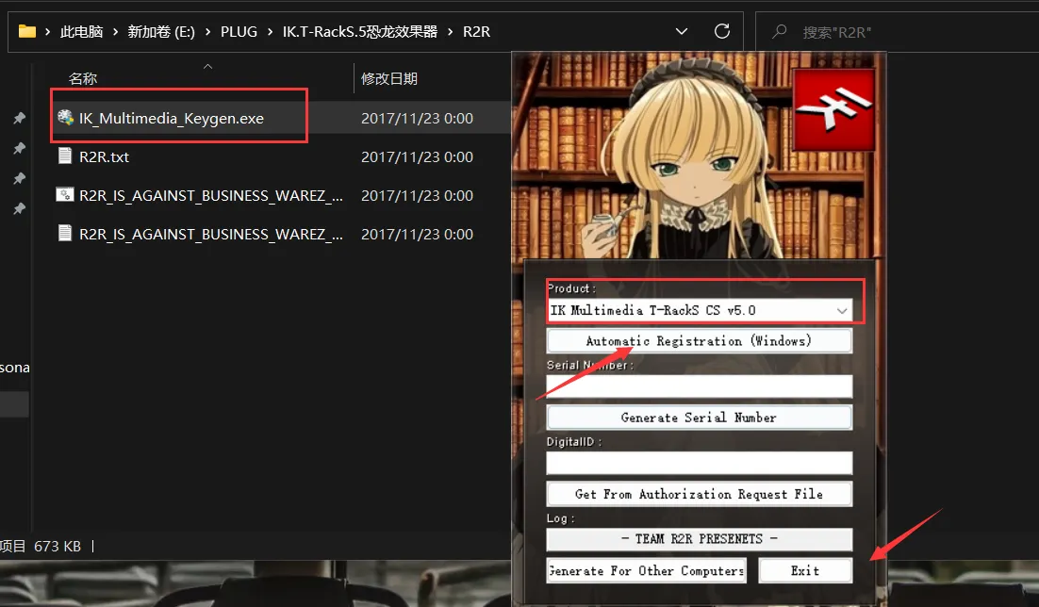Click into the DigitalID text field
This screenshot has height=607, width=1039.
pyautogui.click(x=699, y=463)
